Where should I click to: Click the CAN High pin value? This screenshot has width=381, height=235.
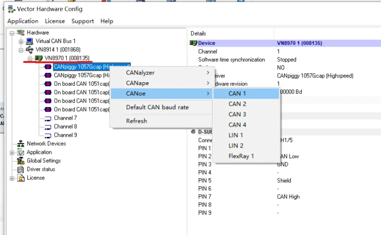point(289,197)
